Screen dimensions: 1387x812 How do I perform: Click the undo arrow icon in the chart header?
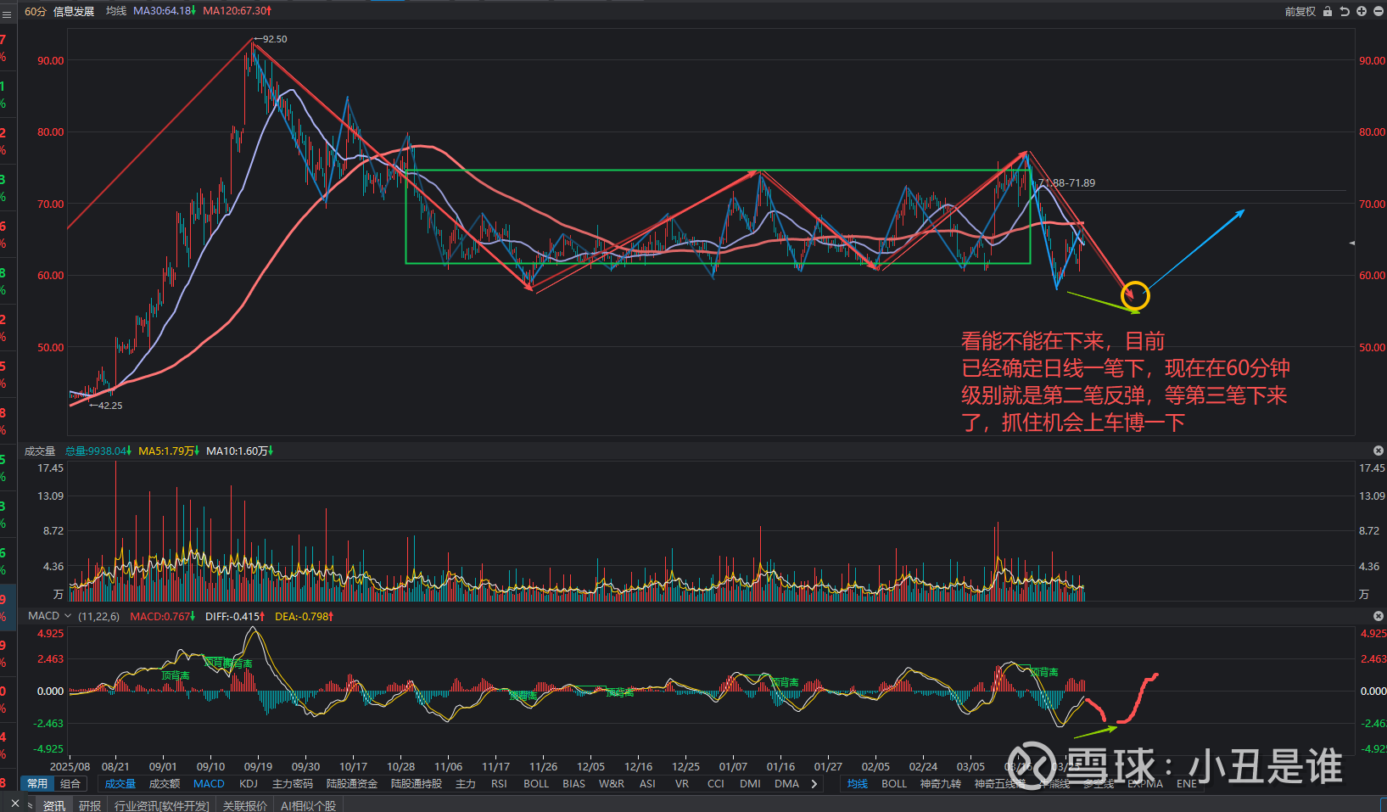click(x=1345, y=11)
